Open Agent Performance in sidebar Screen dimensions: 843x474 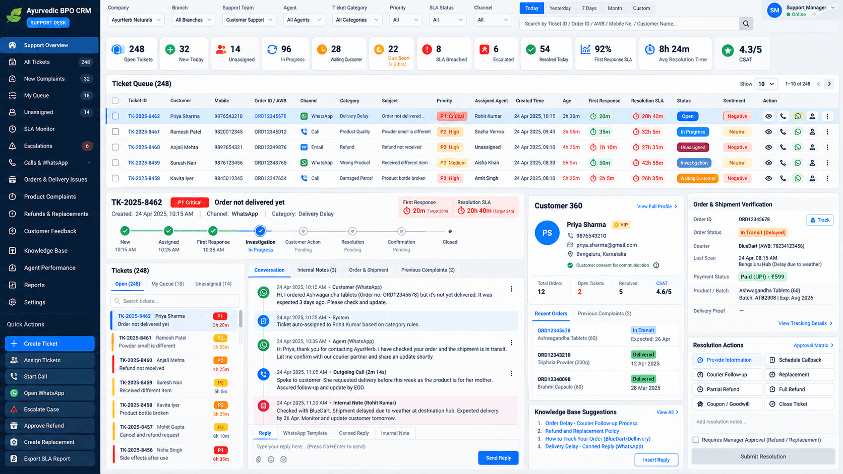coord(50,268)
